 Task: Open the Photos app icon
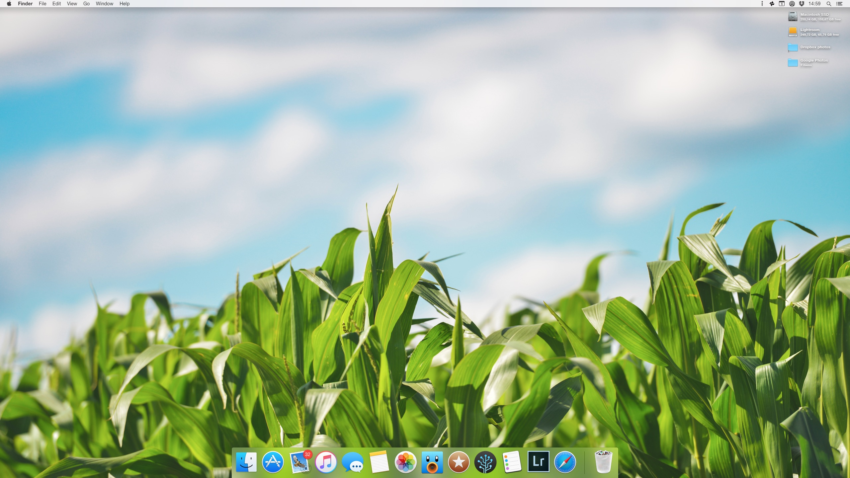(405, 462)
